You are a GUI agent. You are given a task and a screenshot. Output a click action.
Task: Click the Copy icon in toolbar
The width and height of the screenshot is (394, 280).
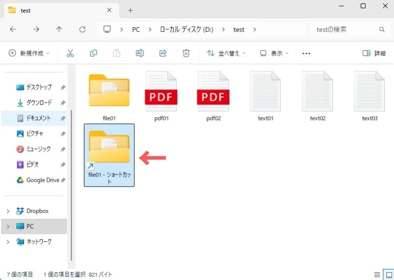tap(93, 53)
